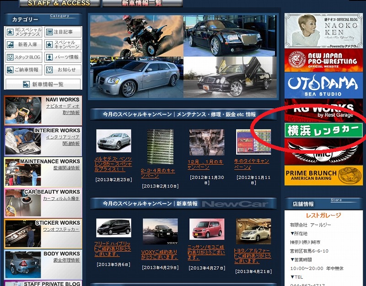The image size is (366, 286).
Task: Click the 注目記事 category button
Action: [63, 32]
